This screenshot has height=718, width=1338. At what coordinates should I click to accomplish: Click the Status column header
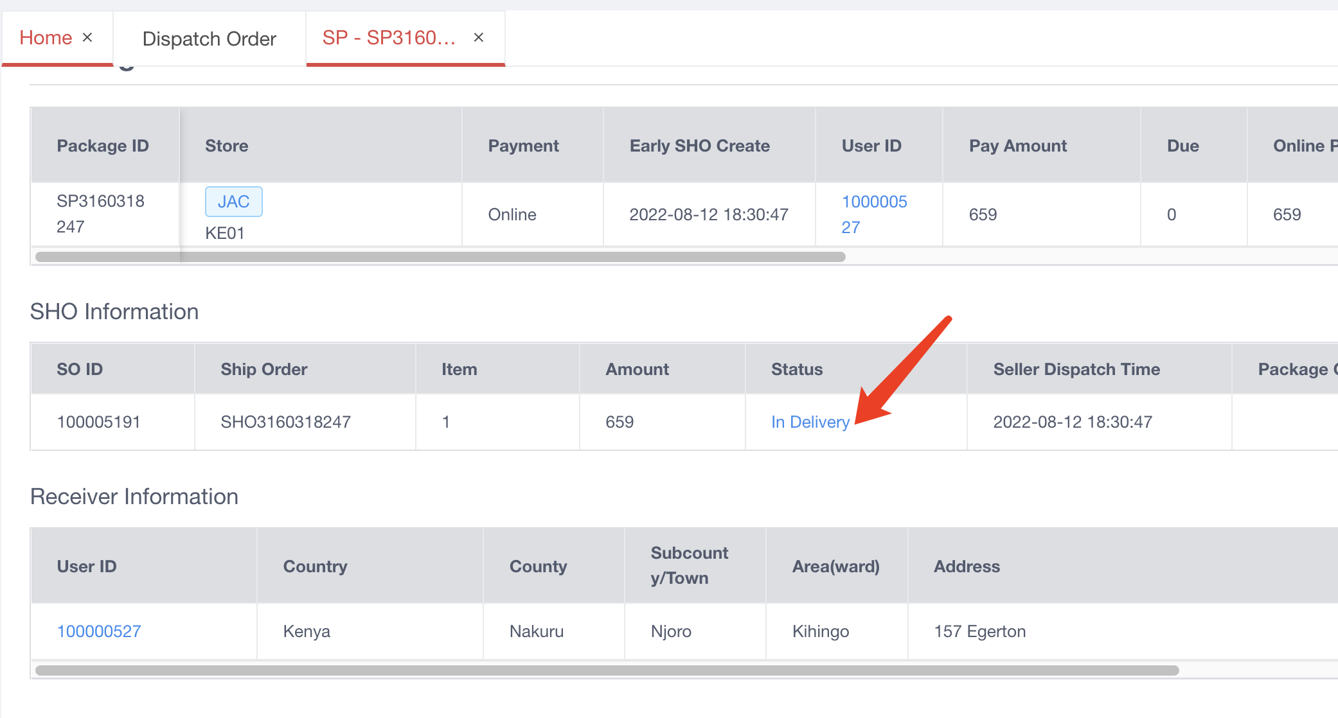click(796, 369)
